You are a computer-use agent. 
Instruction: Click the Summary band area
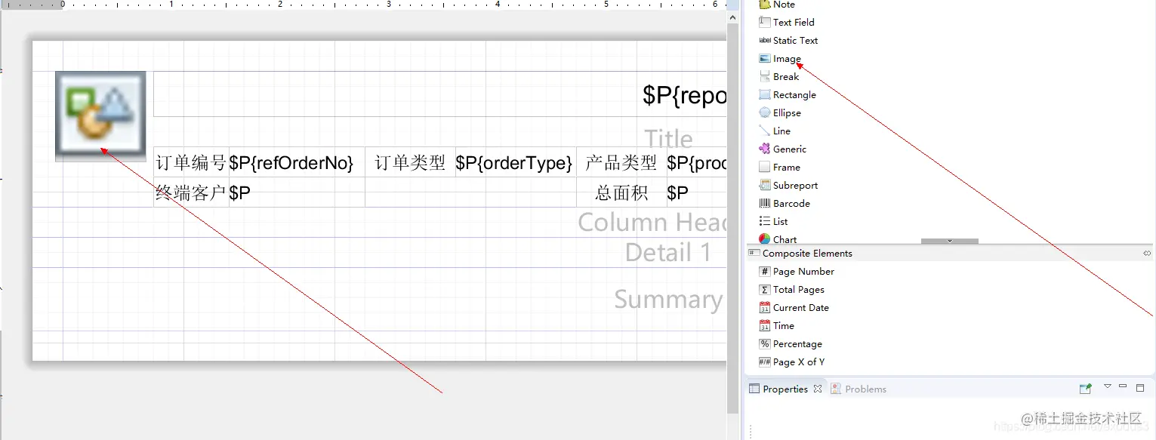[379, 299]
